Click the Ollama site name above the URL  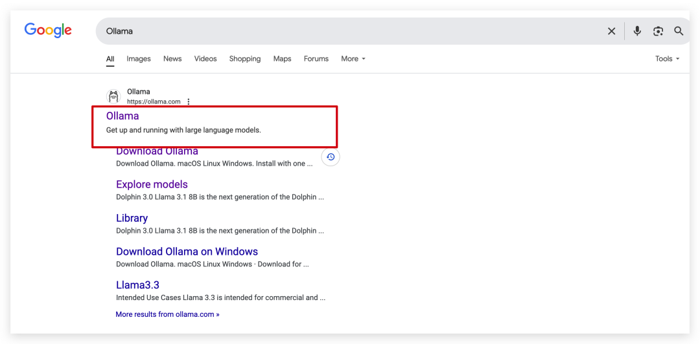[139, 92]
